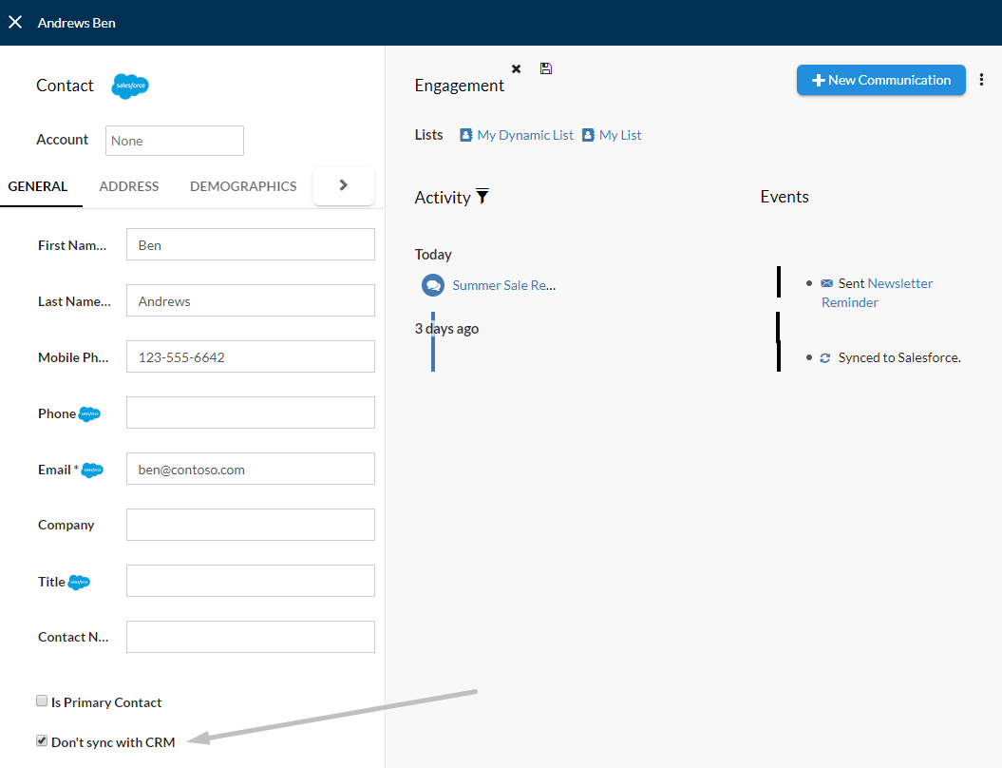1002x768 pixels.
Task: Click the 3 days ago label
Action: pos(446,329)
